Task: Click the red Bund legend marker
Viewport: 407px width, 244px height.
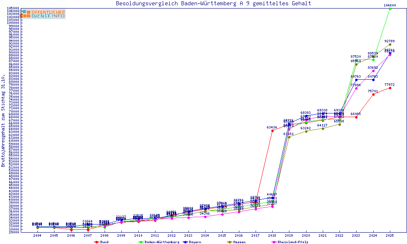Action: point(96,242)
